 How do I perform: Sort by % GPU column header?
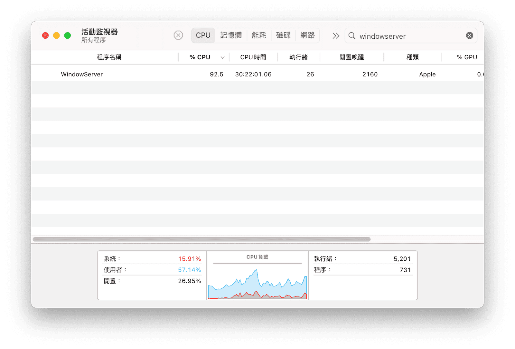(x=467, y=57)
